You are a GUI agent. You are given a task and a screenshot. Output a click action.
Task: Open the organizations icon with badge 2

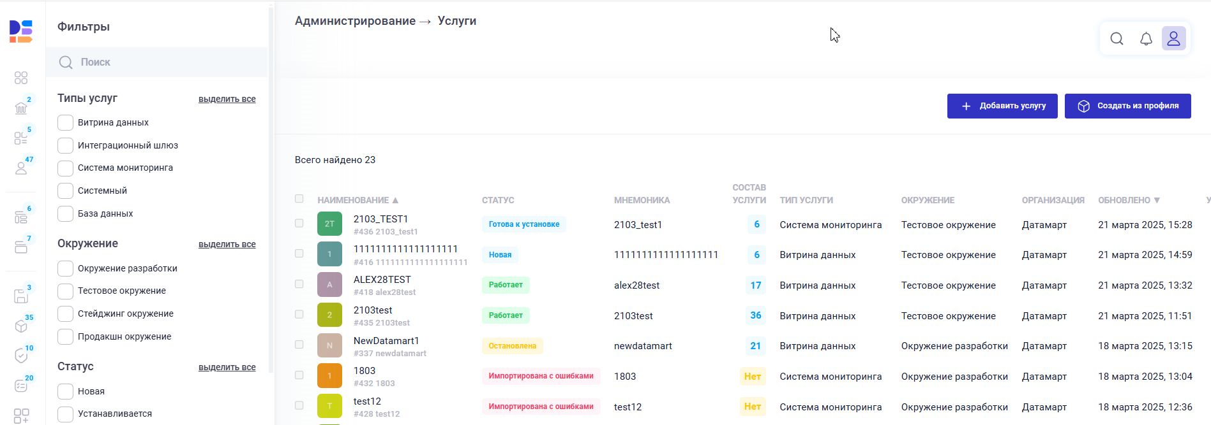coord(21,107)
